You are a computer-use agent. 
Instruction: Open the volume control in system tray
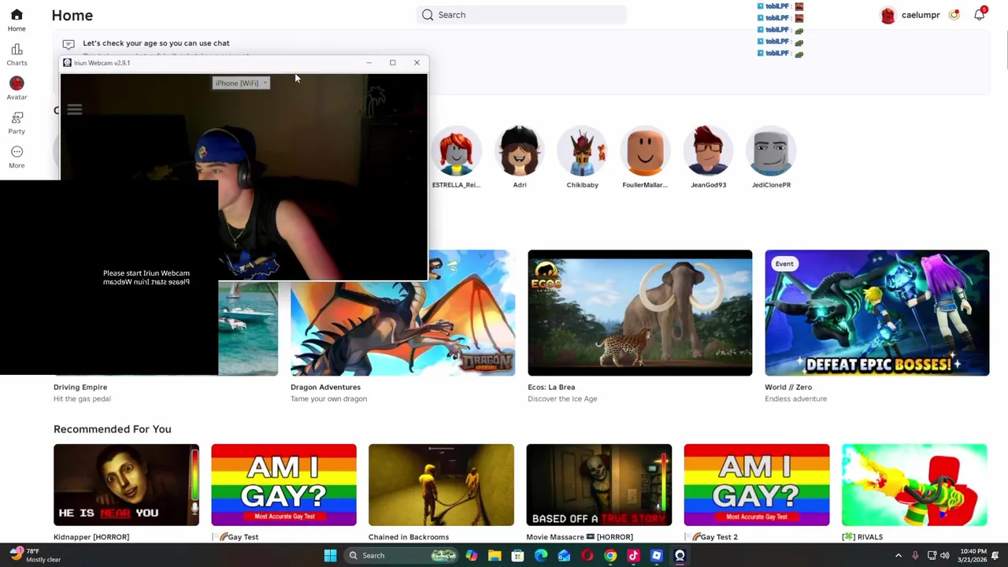point(945,555)
